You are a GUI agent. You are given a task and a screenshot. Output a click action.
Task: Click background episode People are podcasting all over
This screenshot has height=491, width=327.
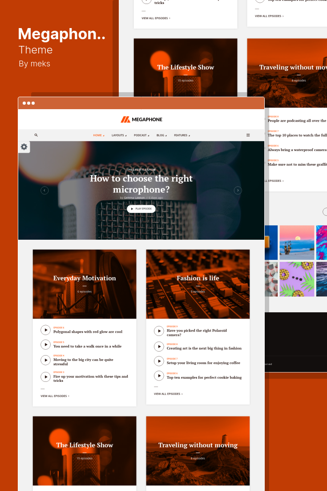tap(297, 121)
